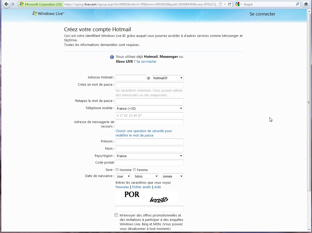
Task: Open the Mois birth month dropdown
Action: point(146,176)
